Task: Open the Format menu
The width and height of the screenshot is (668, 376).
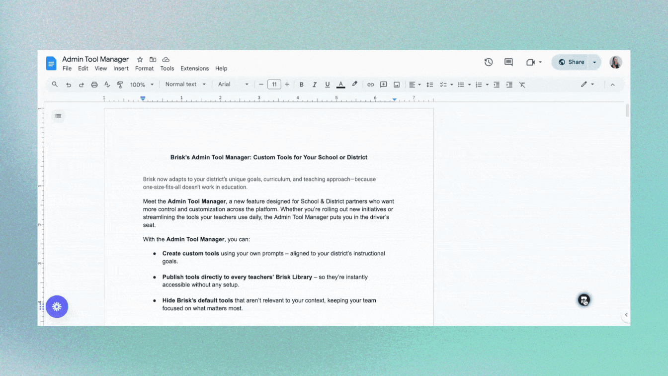Action: pos(145,69)
